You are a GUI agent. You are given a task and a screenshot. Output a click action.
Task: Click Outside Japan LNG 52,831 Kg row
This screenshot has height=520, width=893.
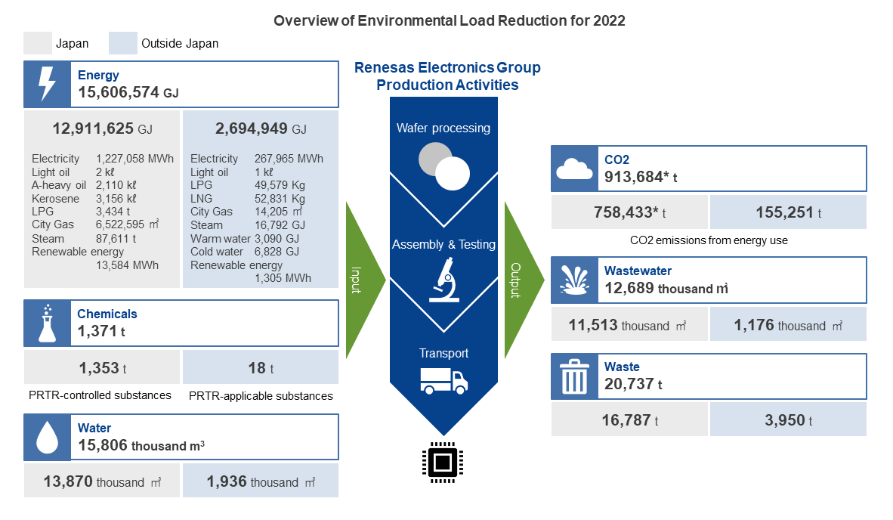248,199
